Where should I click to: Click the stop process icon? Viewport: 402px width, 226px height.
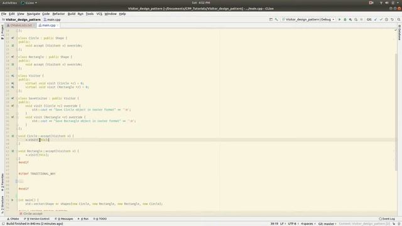tap(362, 19)
